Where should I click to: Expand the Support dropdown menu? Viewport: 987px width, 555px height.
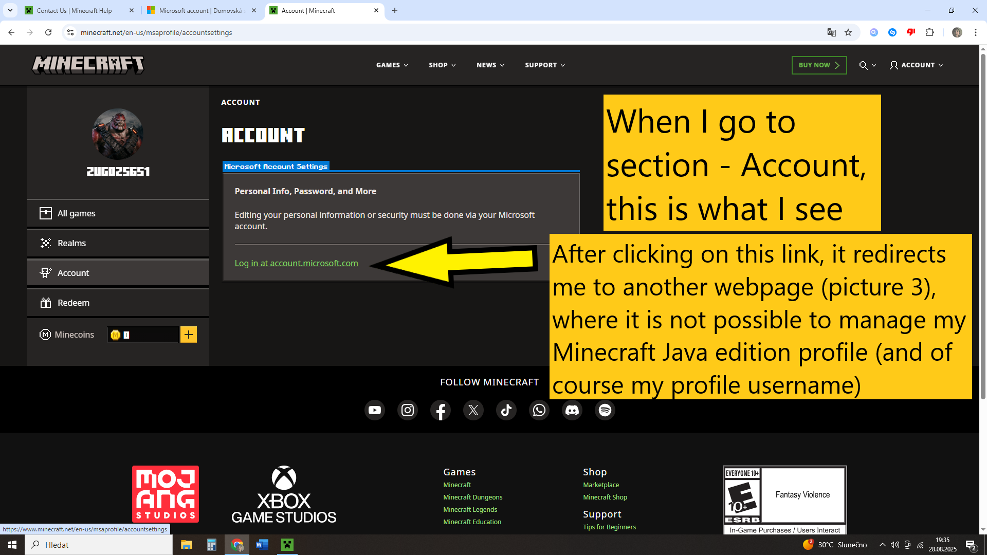(x=545, y=65)
